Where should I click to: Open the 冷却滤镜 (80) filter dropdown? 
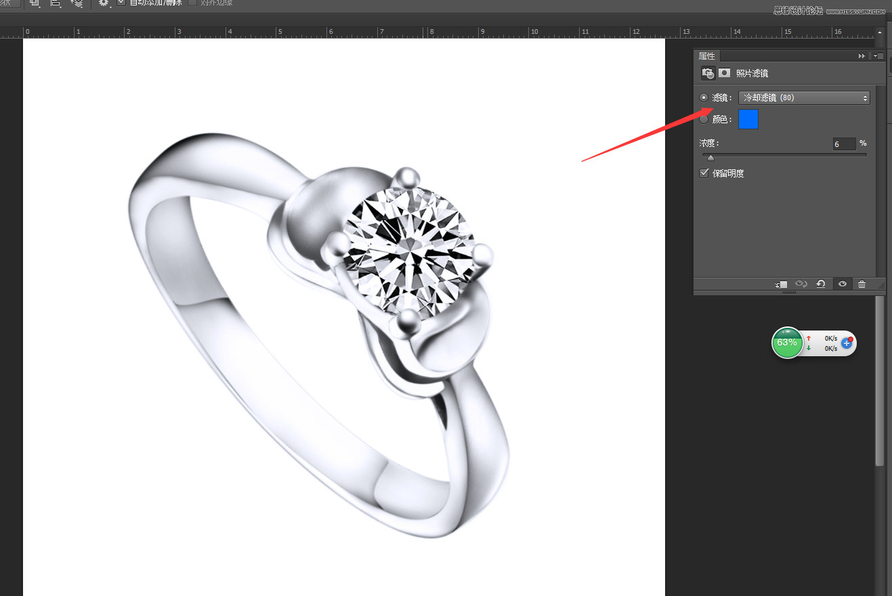tap(804, 98)
